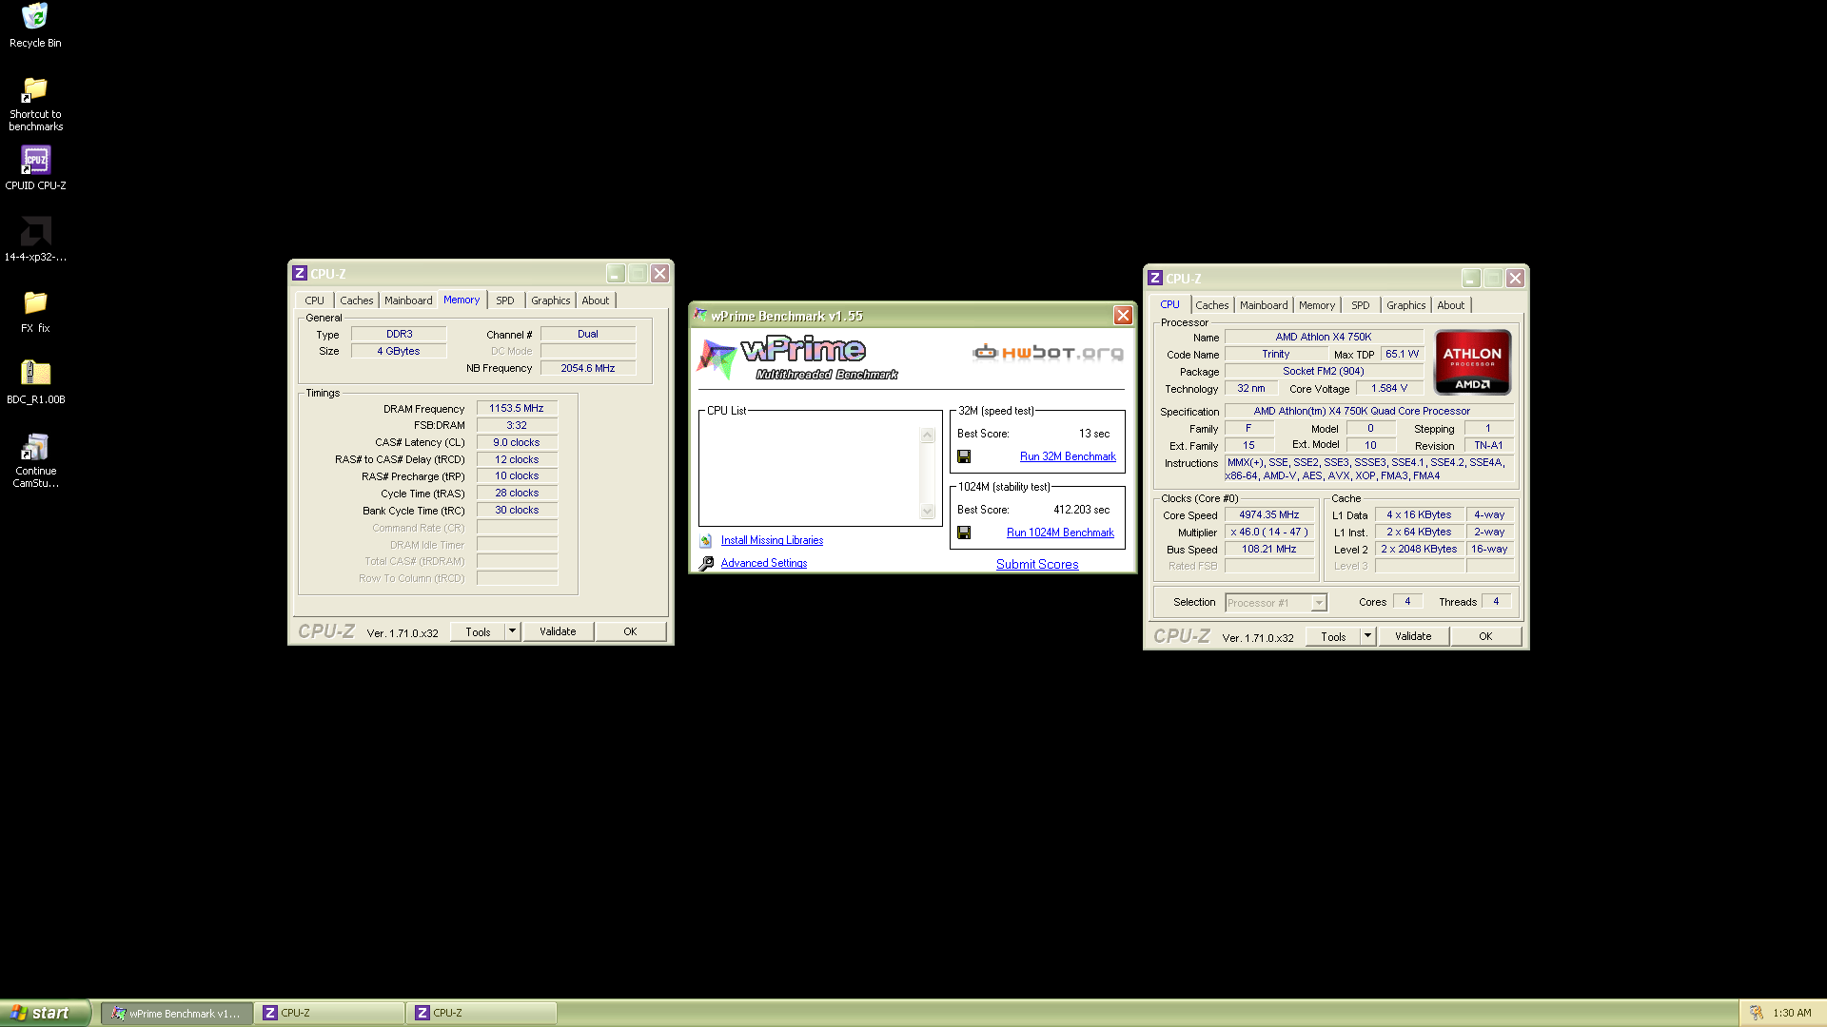The height and width of the screenshot is (1027, 1827).
Task: Click the save icon for 1024M score
Action: tap(964, 533)
